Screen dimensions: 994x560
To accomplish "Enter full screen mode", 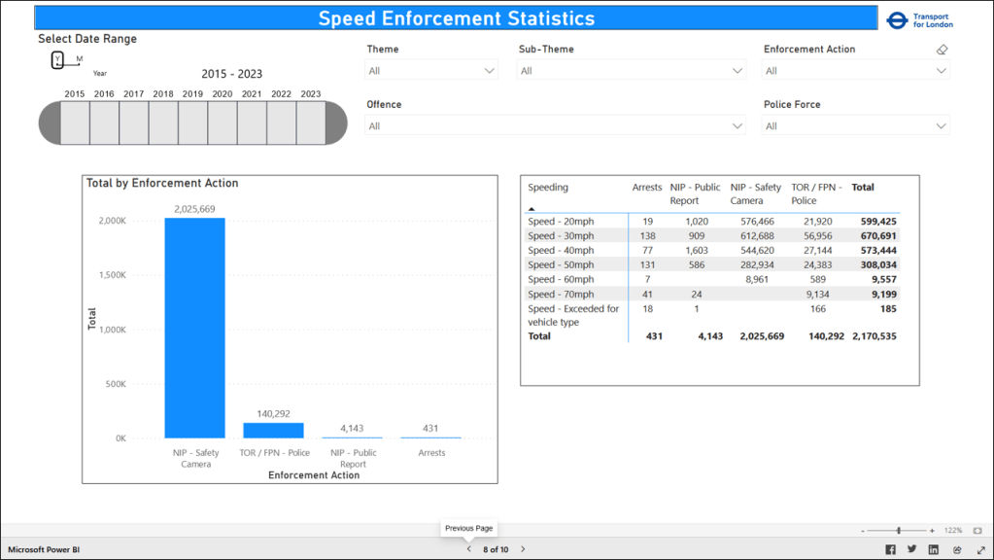I will [980, 549].
